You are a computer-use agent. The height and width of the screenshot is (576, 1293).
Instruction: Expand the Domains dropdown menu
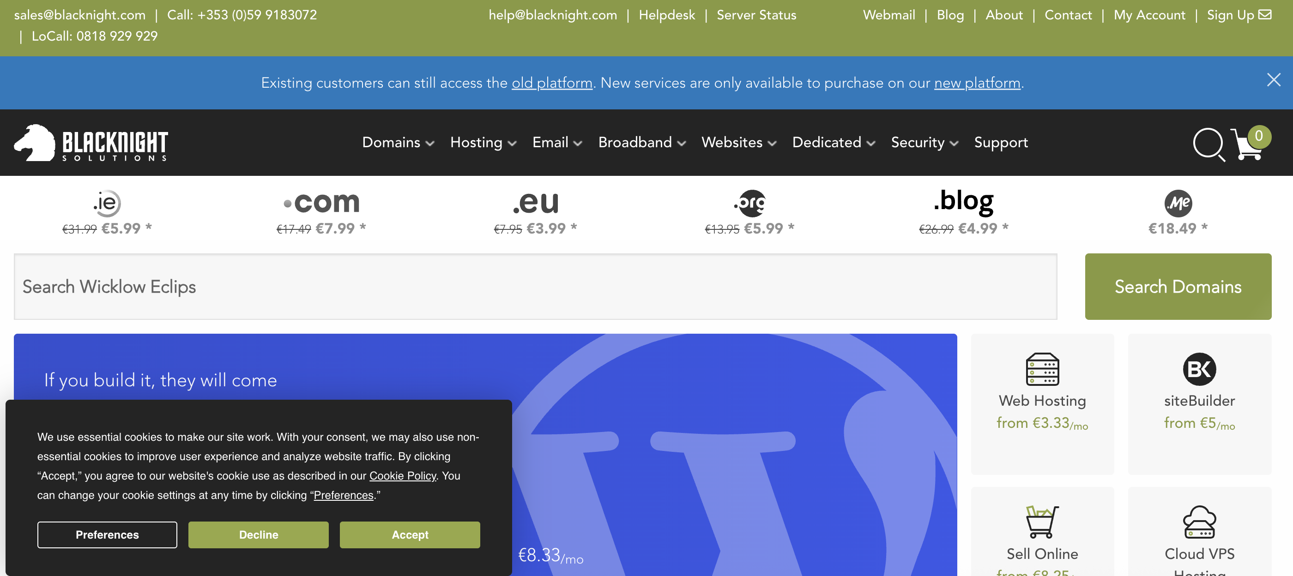click(398, 143)
